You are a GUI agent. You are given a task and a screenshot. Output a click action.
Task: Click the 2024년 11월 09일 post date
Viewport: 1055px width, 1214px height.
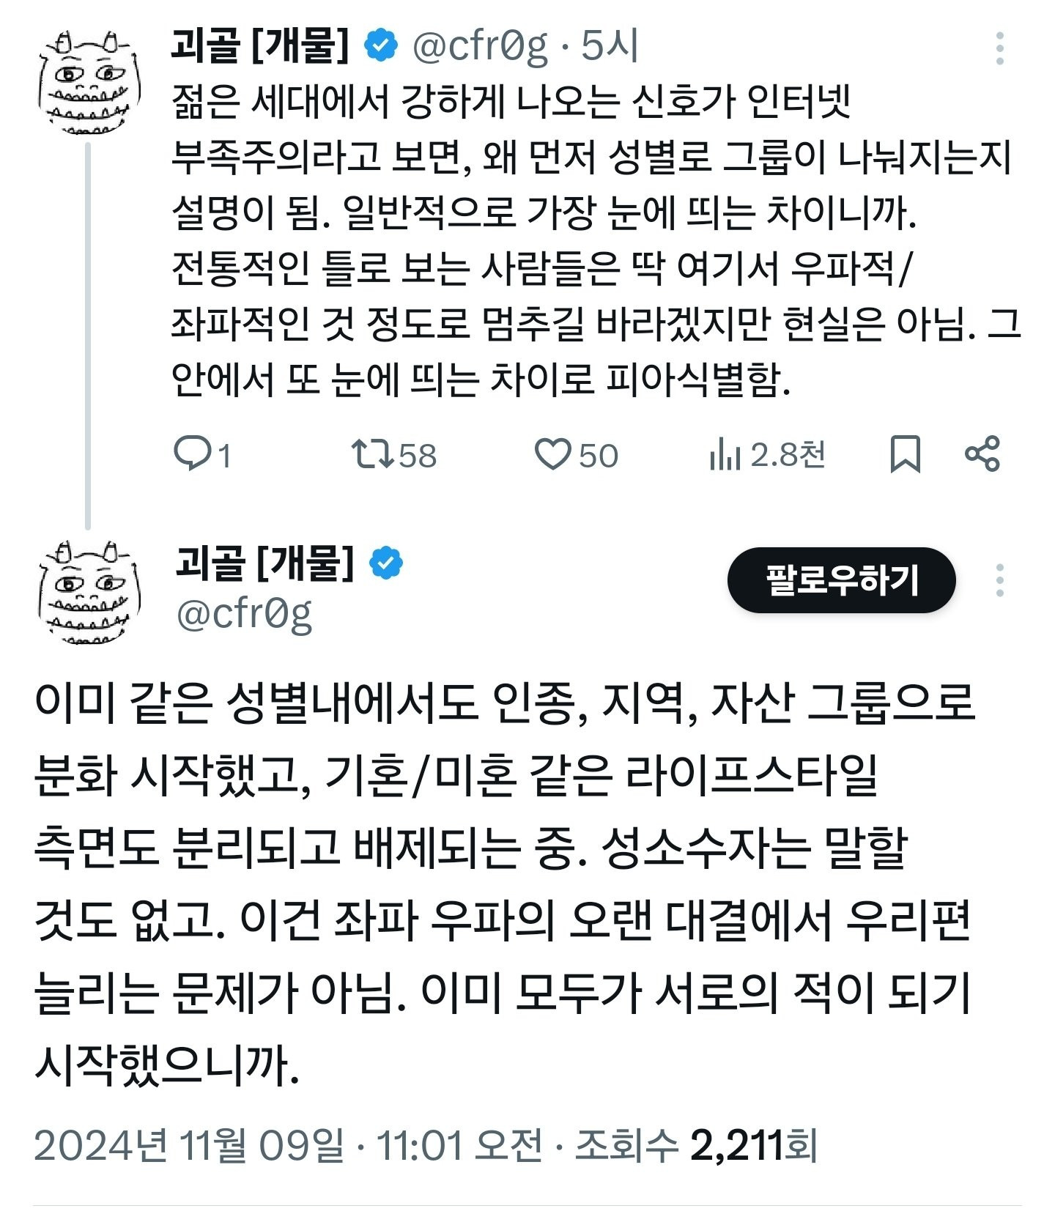pyautogui.click(x=188, y=1145)
